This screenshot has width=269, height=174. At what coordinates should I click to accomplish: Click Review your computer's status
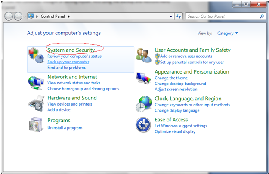coord(74,56)
